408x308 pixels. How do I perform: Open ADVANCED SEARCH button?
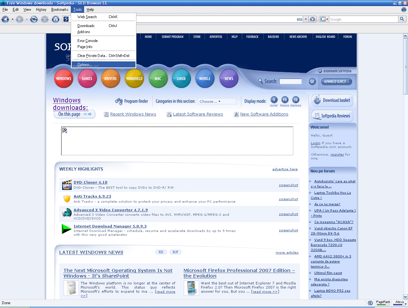(337, 81)
